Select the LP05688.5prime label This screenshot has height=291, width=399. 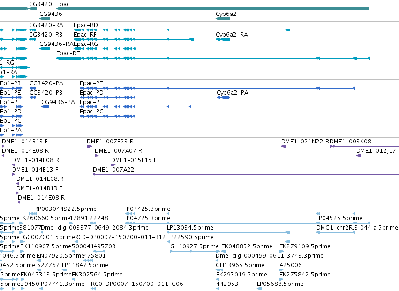tap(280, 284)
